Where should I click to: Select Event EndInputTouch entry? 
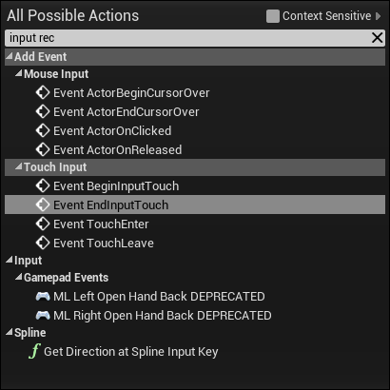[x=195, y=205]
